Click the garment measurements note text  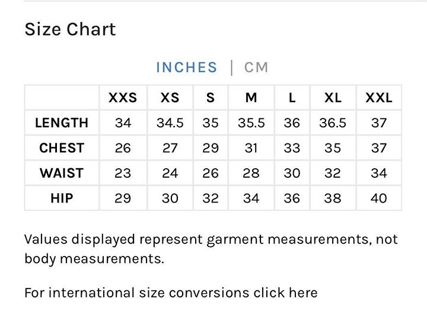point(211,249)
